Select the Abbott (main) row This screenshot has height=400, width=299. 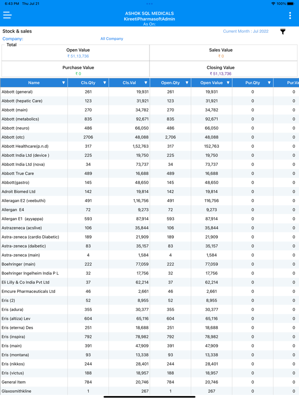[x=149, y=110]
